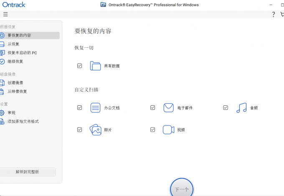Click the 视频 camera icon
This screenshot has height=196, width=284.
pyautogui.click(x=168, y=130)
